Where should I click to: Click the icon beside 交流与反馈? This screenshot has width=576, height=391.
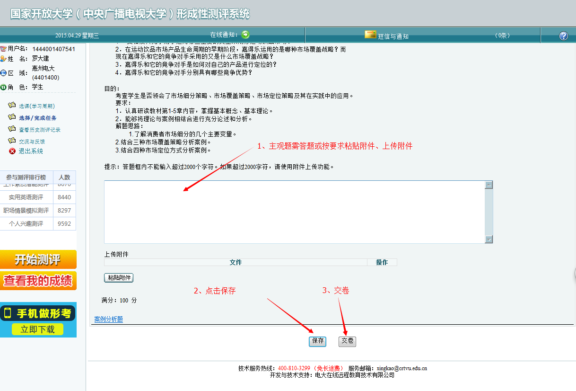(x=12, y=141)
